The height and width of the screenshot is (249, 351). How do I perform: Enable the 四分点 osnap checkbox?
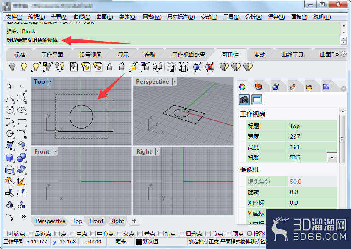tap(181, 234)
